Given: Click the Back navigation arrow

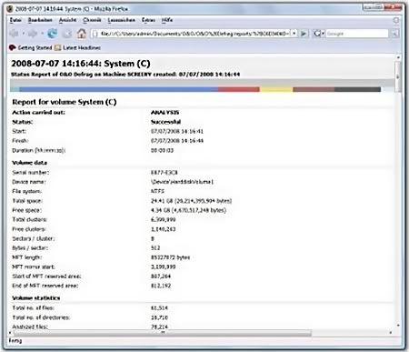Looking at the screenshot, I should pos(15,34).
